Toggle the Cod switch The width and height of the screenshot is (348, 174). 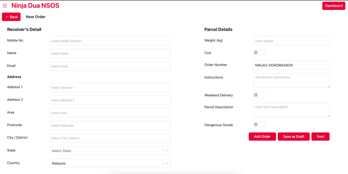tap(259, 53)
